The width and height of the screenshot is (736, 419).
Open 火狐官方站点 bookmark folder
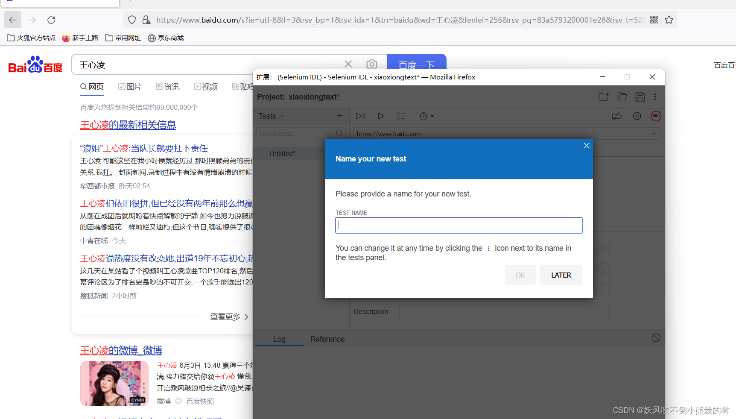click(31, 38)
